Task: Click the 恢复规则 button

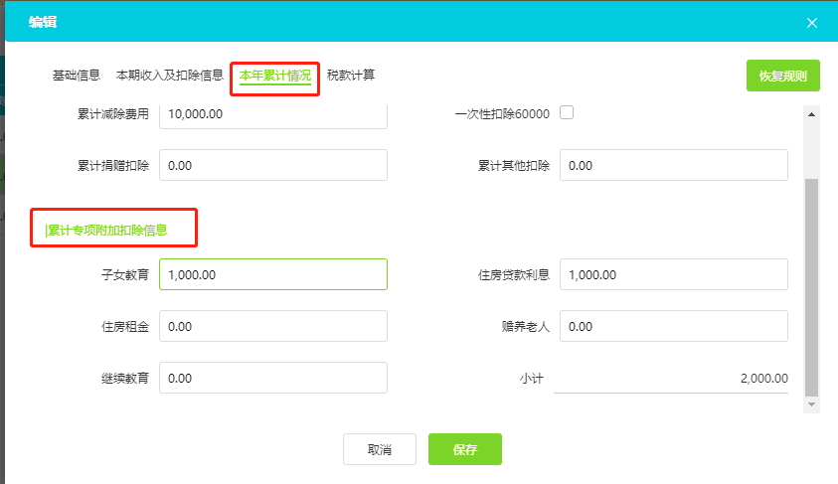Action: (782, 76)
